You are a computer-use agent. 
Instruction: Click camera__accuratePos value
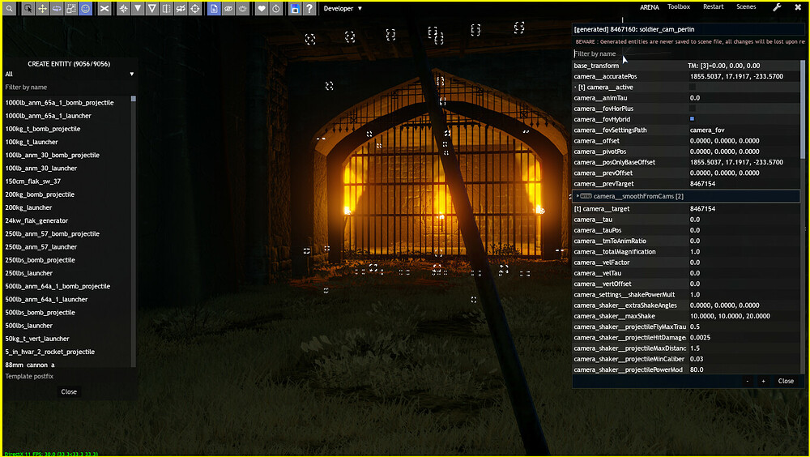pyautogui.click(x=736, y=76)
